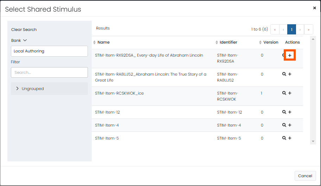The image size is (321, 186).
Task: Expand the Bank dropdown chevron
Action: 25,40
